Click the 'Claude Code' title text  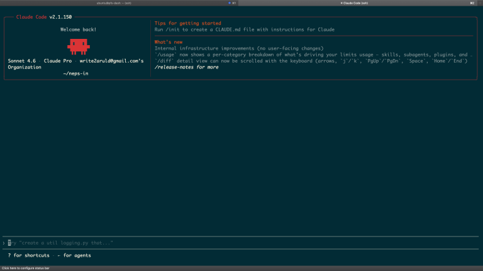coord(31,17)
